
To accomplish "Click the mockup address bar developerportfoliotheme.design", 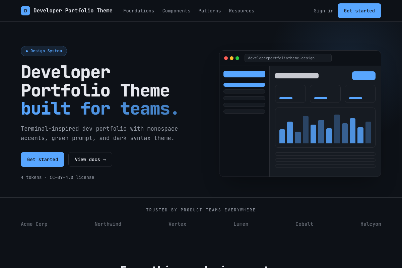I will pyautogui.click(x=288, y=58).
